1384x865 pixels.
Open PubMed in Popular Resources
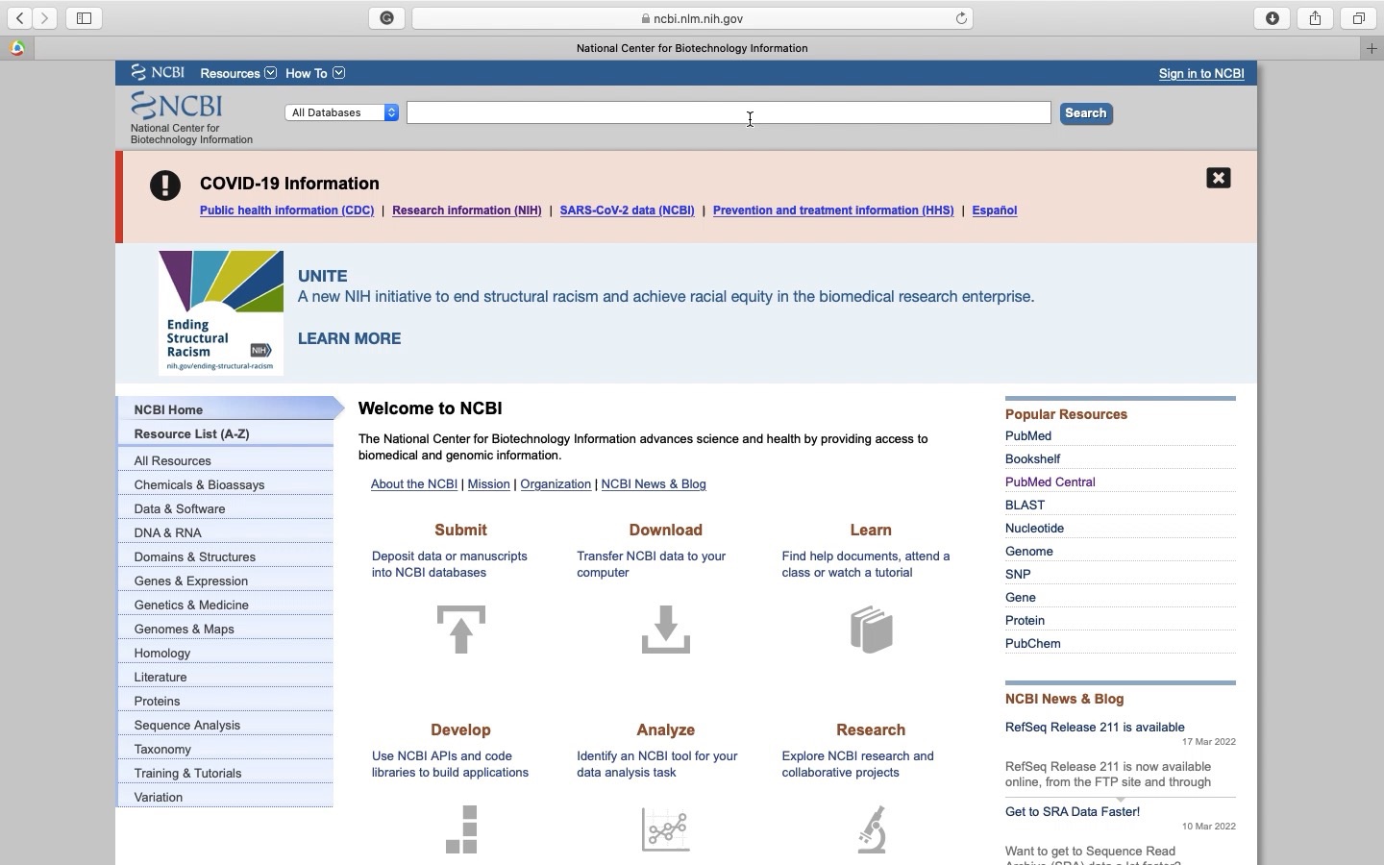[x=1028, y=435]
